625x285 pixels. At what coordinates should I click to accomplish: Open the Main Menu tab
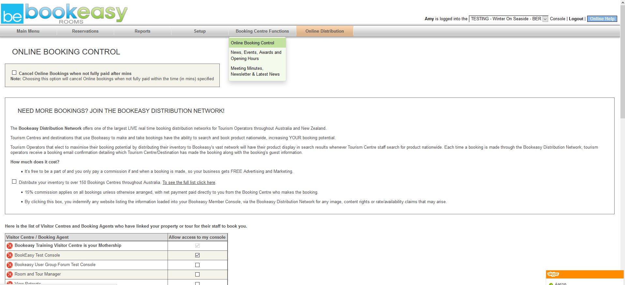click(x=28, y=31)
